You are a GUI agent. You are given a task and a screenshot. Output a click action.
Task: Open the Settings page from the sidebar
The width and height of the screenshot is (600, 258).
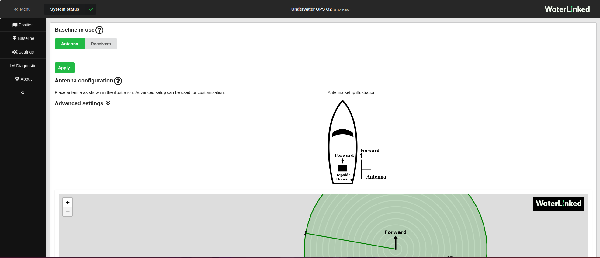click(23, 52)
